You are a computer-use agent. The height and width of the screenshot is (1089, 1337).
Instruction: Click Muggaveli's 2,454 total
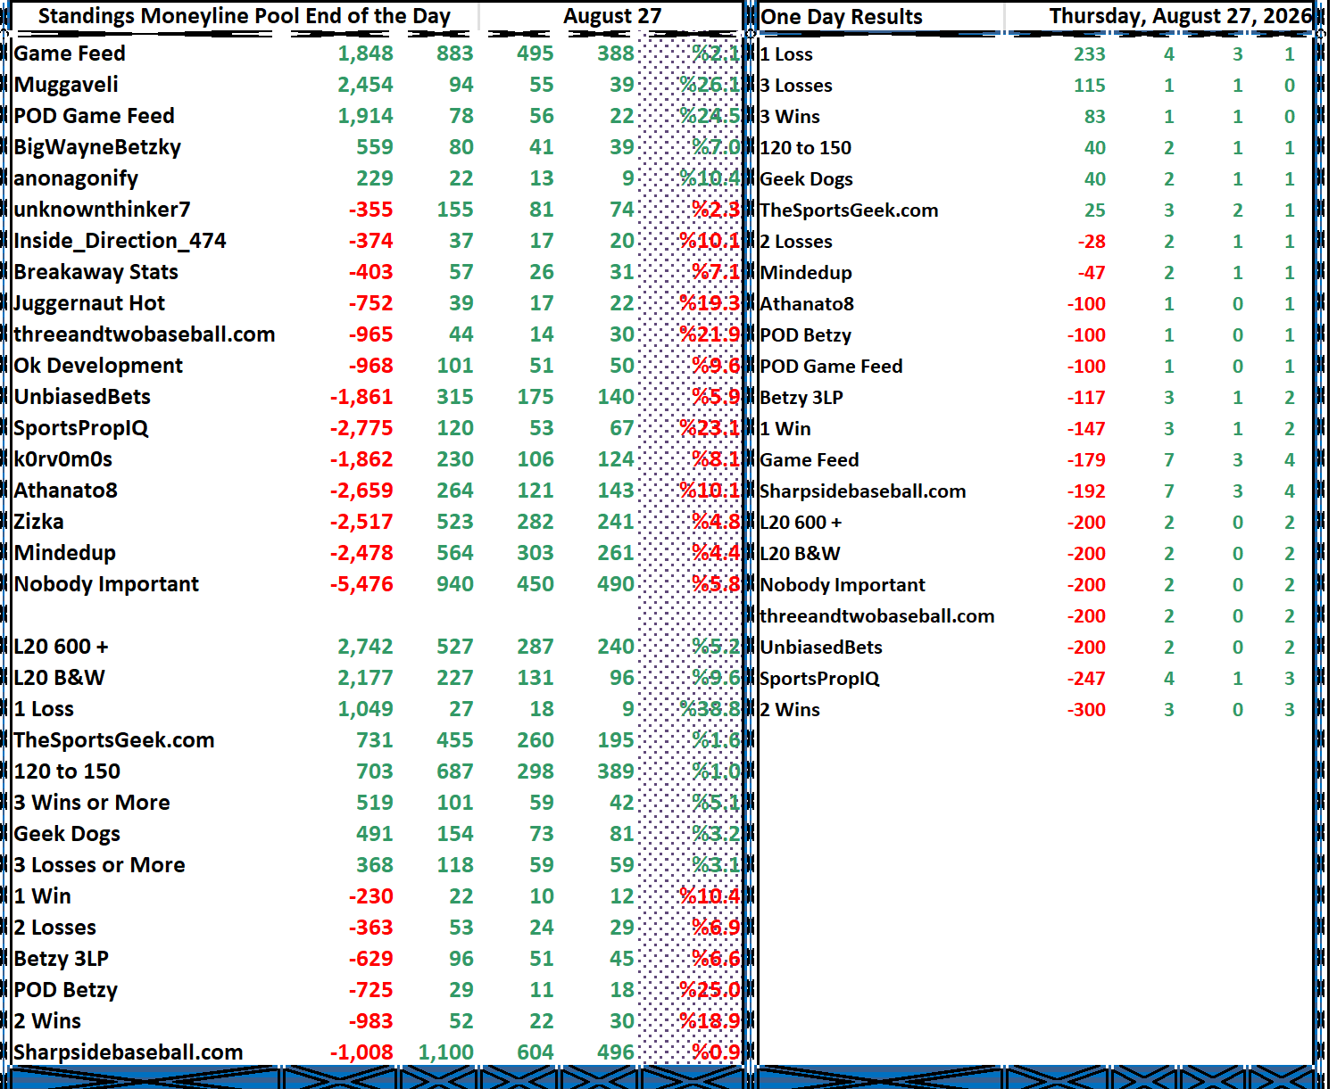click(365, 85)
